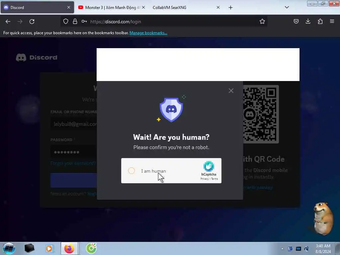Click the first blue tray icon
This screenshot has height=255, width=340.
(290, 249)
